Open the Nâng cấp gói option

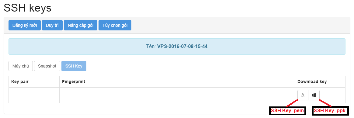[x=80, y=25]
